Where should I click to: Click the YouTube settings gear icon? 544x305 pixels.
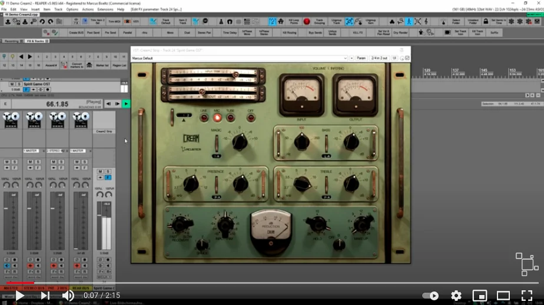pos(456,296)
